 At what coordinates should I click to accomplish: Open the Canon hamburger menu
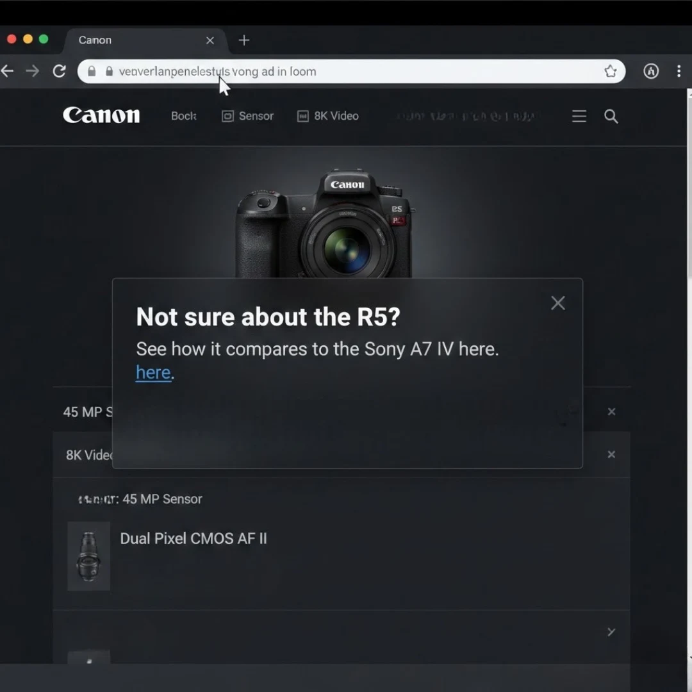tap(579, 116)
